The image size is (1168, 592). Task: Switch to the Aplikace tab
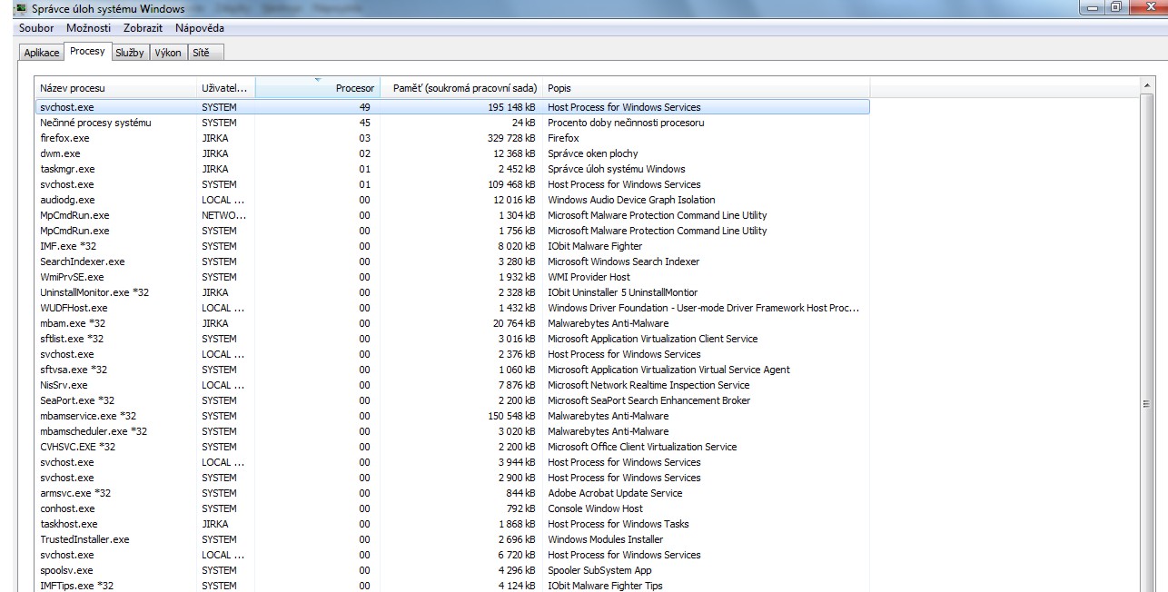[42, 53]
